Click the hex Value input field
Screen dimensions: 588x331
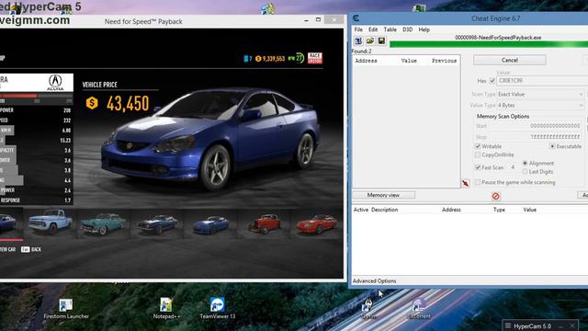click(x=542, y=81)
